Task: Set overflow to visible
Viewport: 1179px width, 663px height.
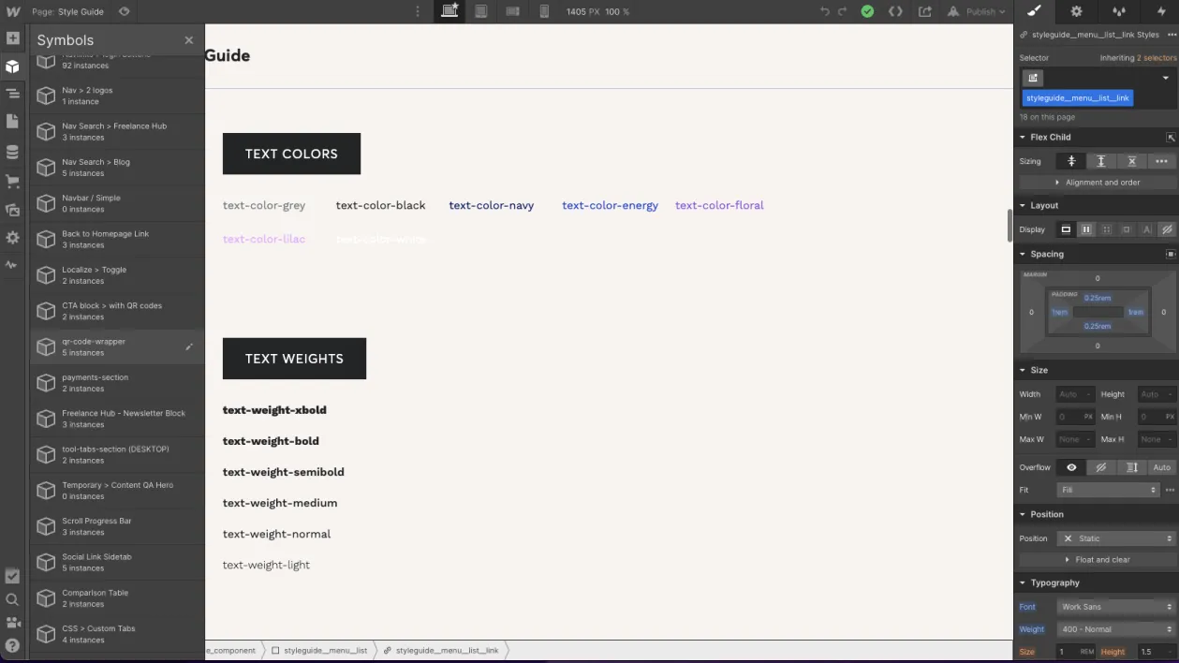Action: (x=1072, y=467)
